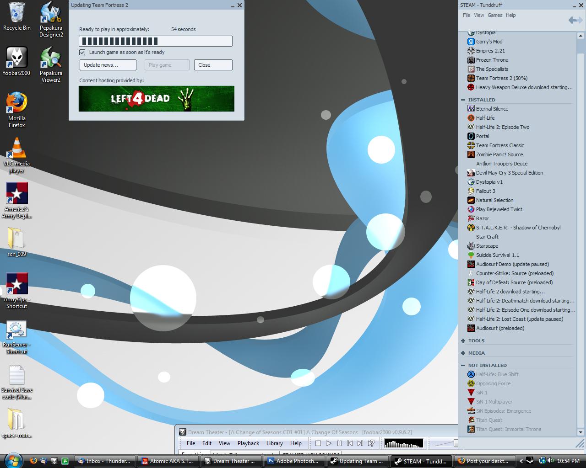Select S.T.A.L.K.E.R. Shadow of Chernobyl icon
This screenshot has height=468, width=586.
click(x=471, y=228)
